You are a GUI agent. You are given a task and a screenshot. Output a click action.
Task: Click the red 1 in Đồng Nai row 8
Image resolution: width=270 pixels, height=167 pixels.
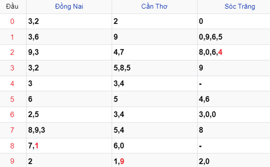[x=36, y=146]
